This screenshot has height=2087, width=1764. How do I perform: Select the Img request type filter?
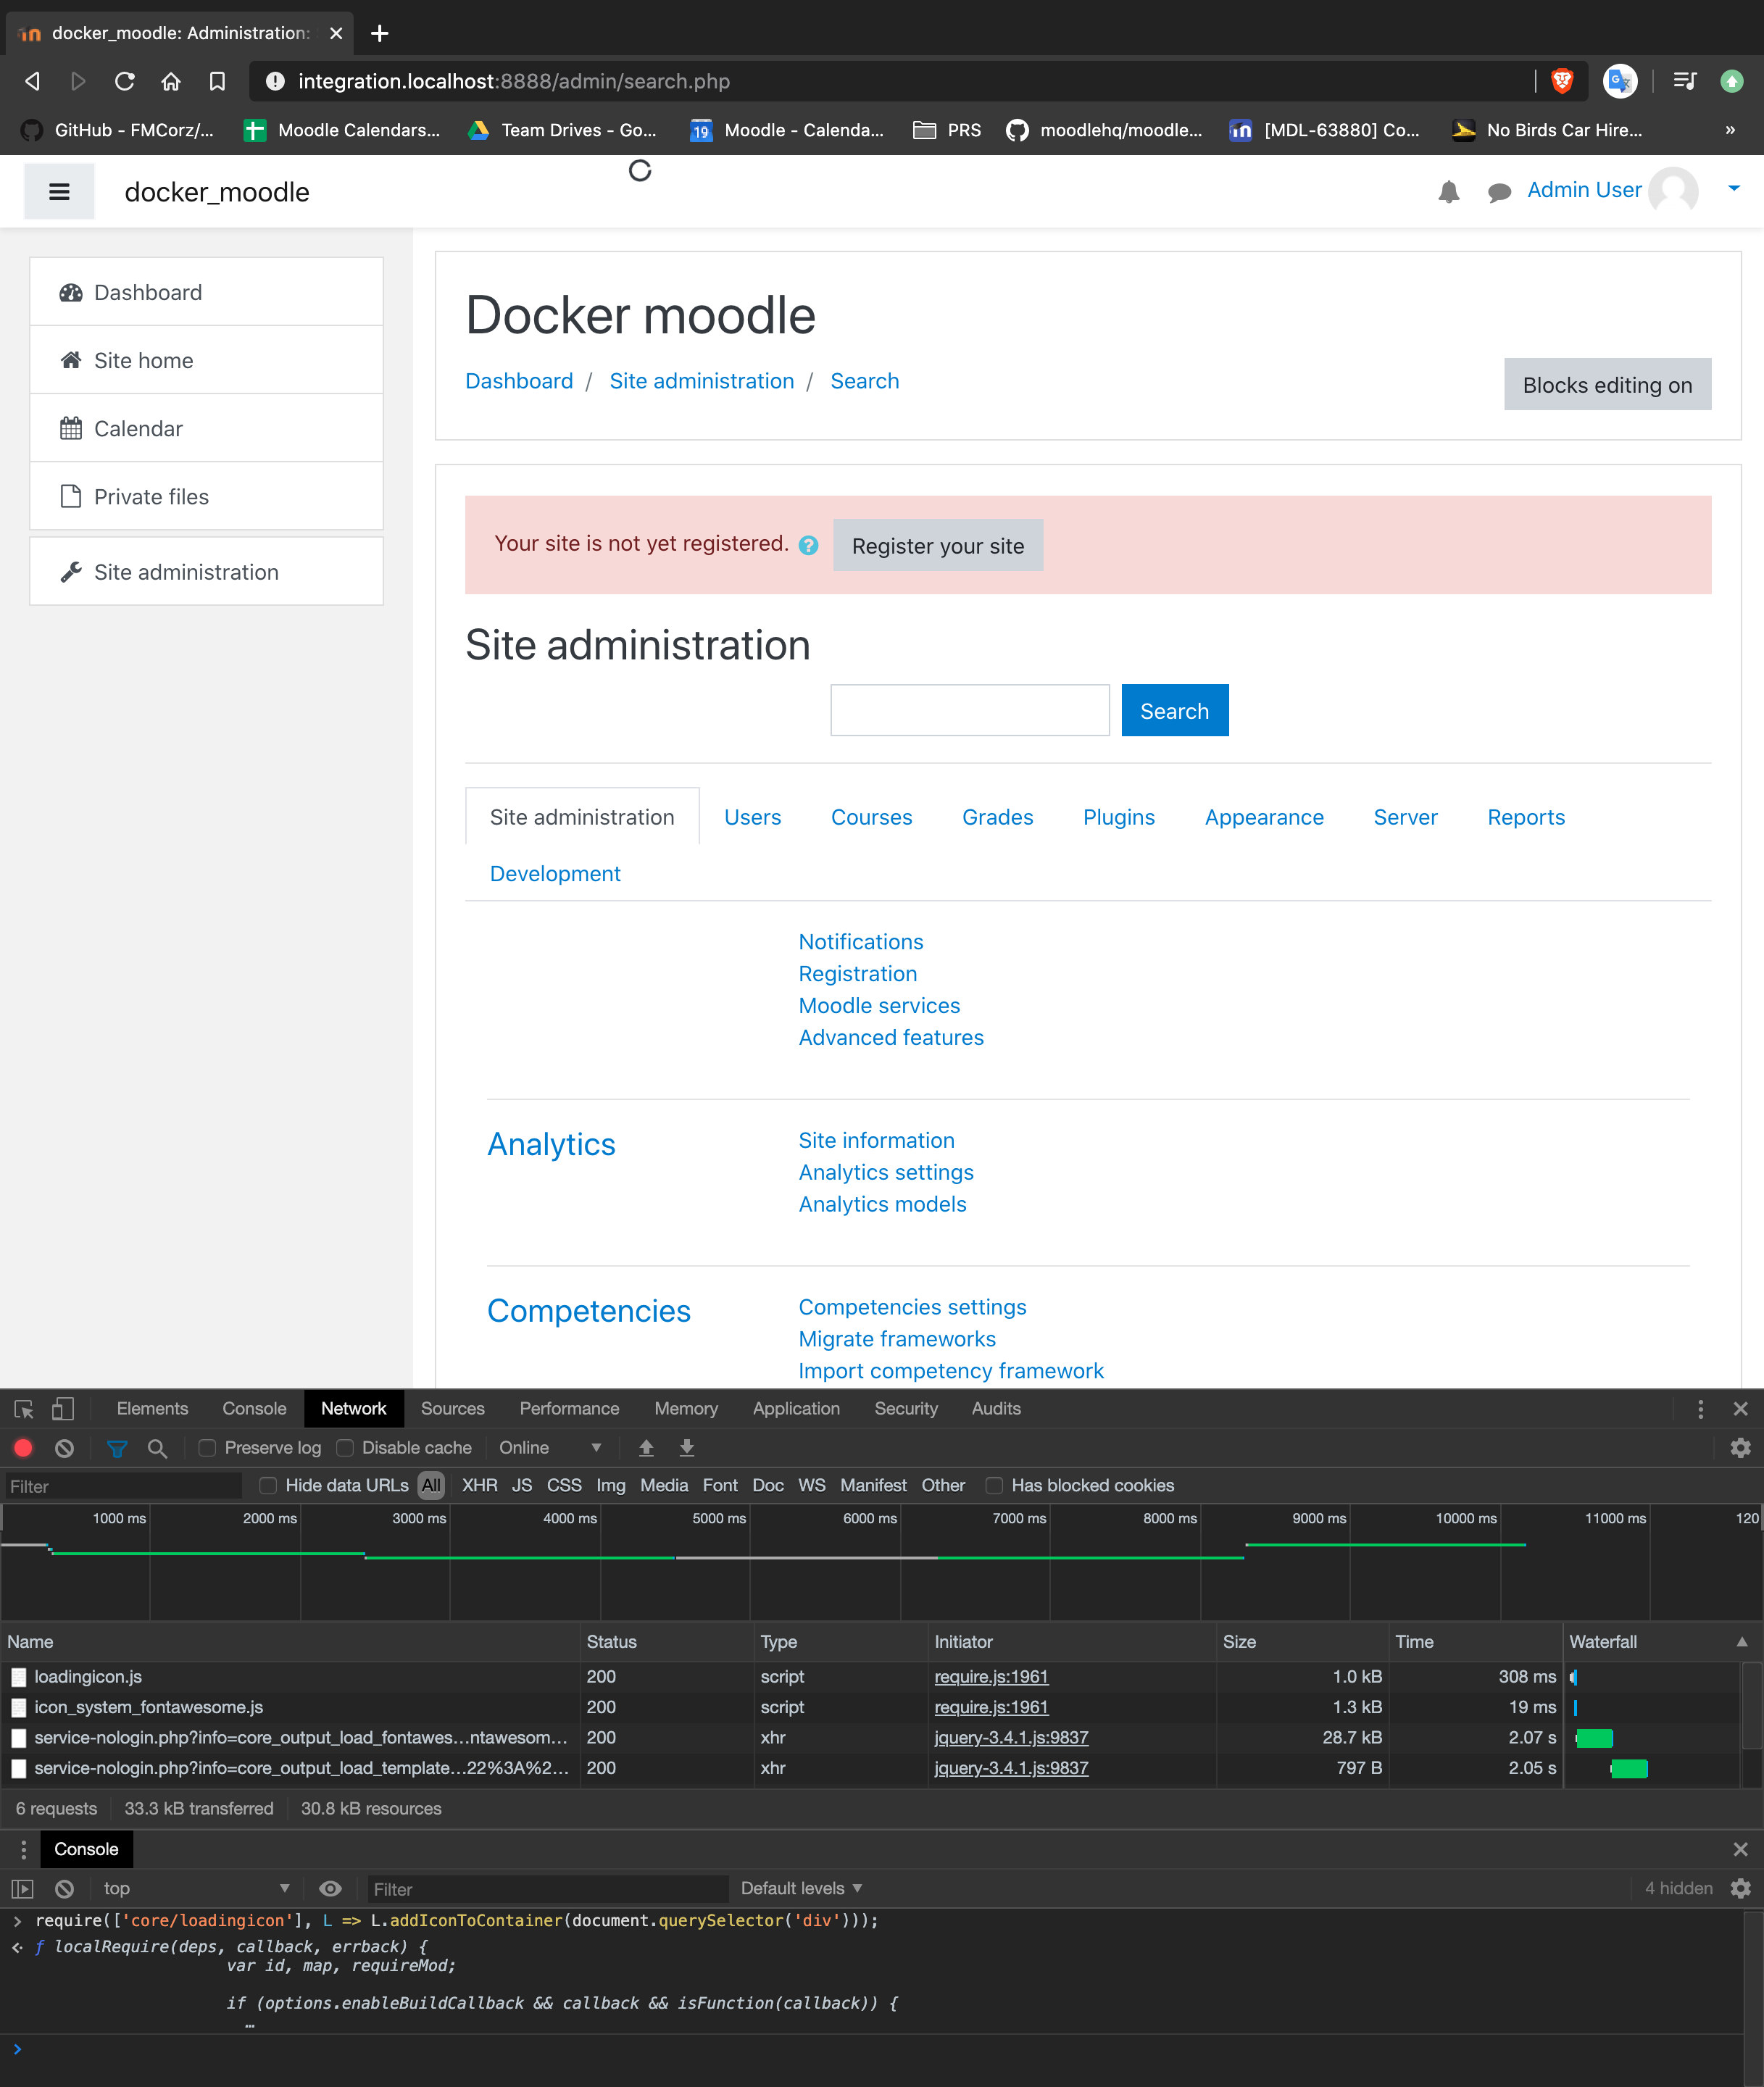click(610, 1486)
